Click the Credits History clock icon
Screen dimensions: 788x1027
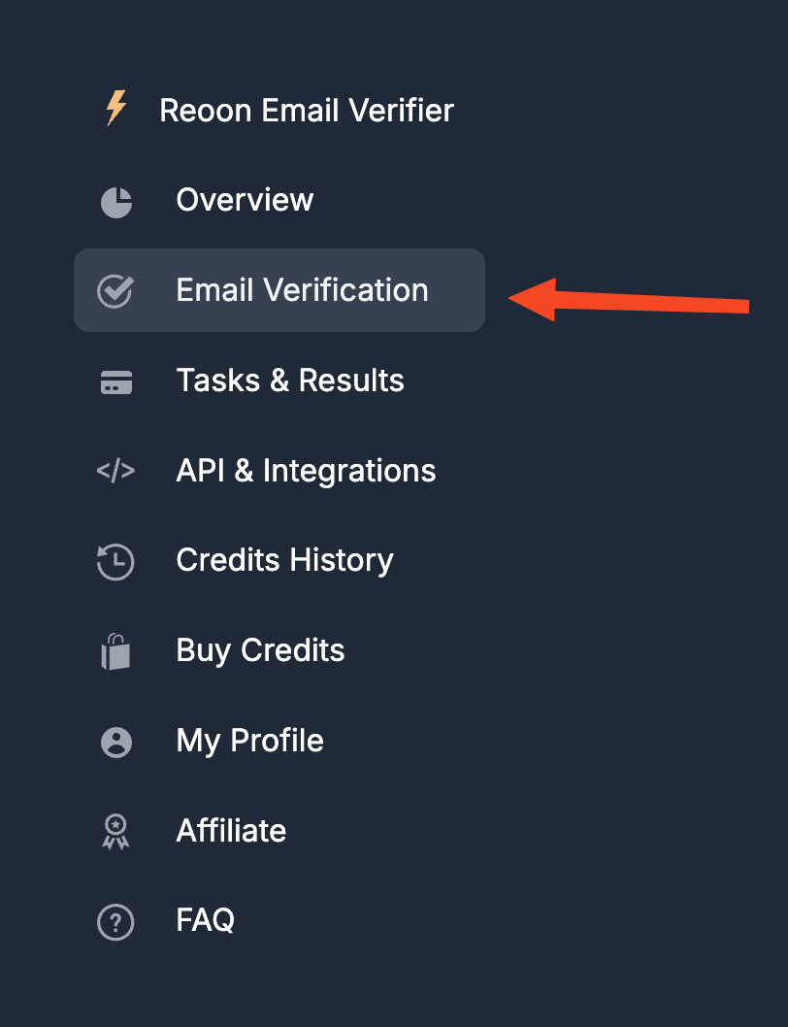tap(115, 561)
